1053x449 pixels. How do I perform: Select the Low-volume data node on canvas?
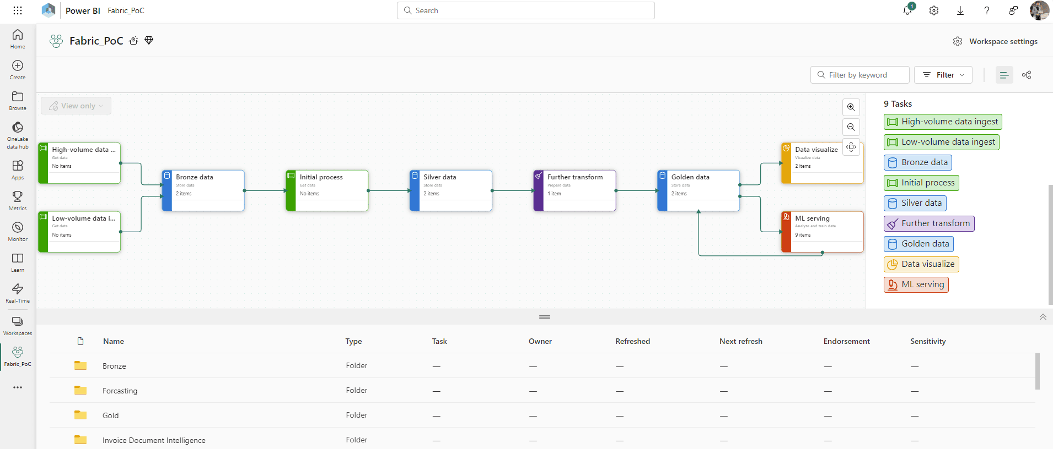click(79, 232)
